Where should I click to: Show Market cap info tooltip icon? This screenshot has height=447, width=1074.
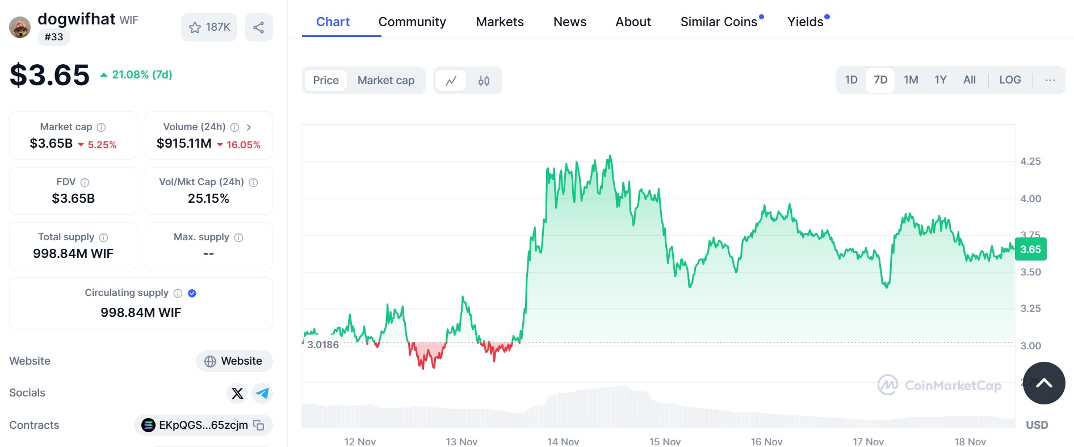tap(101, 127)
